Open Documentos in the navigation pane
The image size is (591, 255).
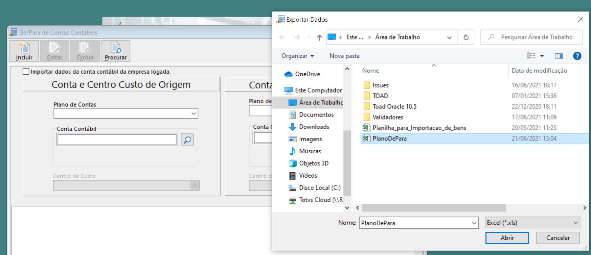click(x=316, y=114)
